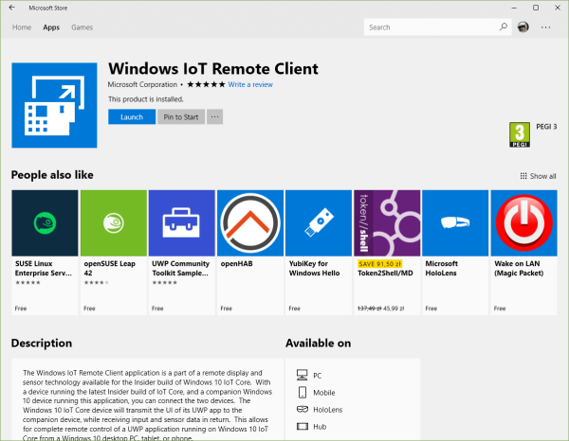Open Wake on LAN Magic Packet icon
Image resolution: width=569 pixels, height=441 pixels.
pos(523,223)
